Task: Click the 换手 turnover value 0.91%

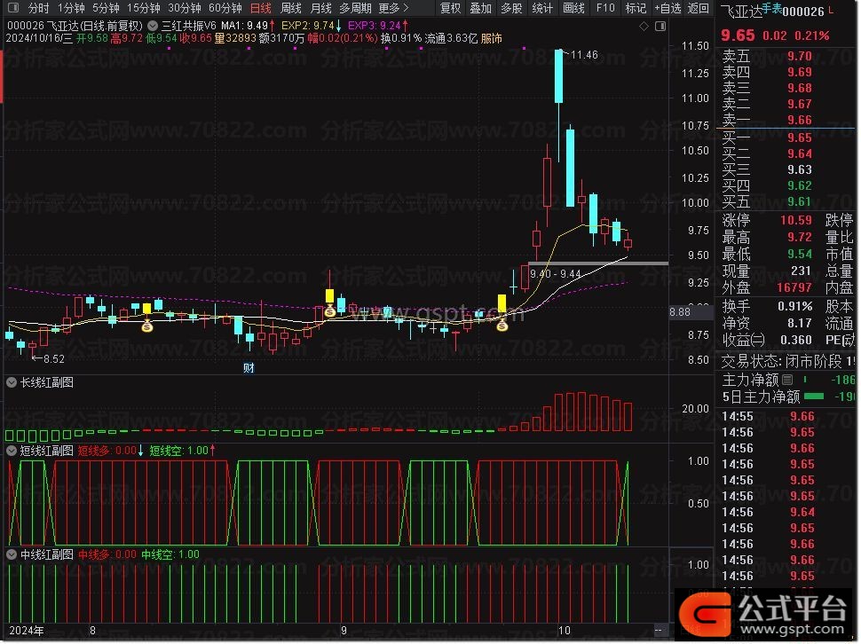Action: point(795,306)
